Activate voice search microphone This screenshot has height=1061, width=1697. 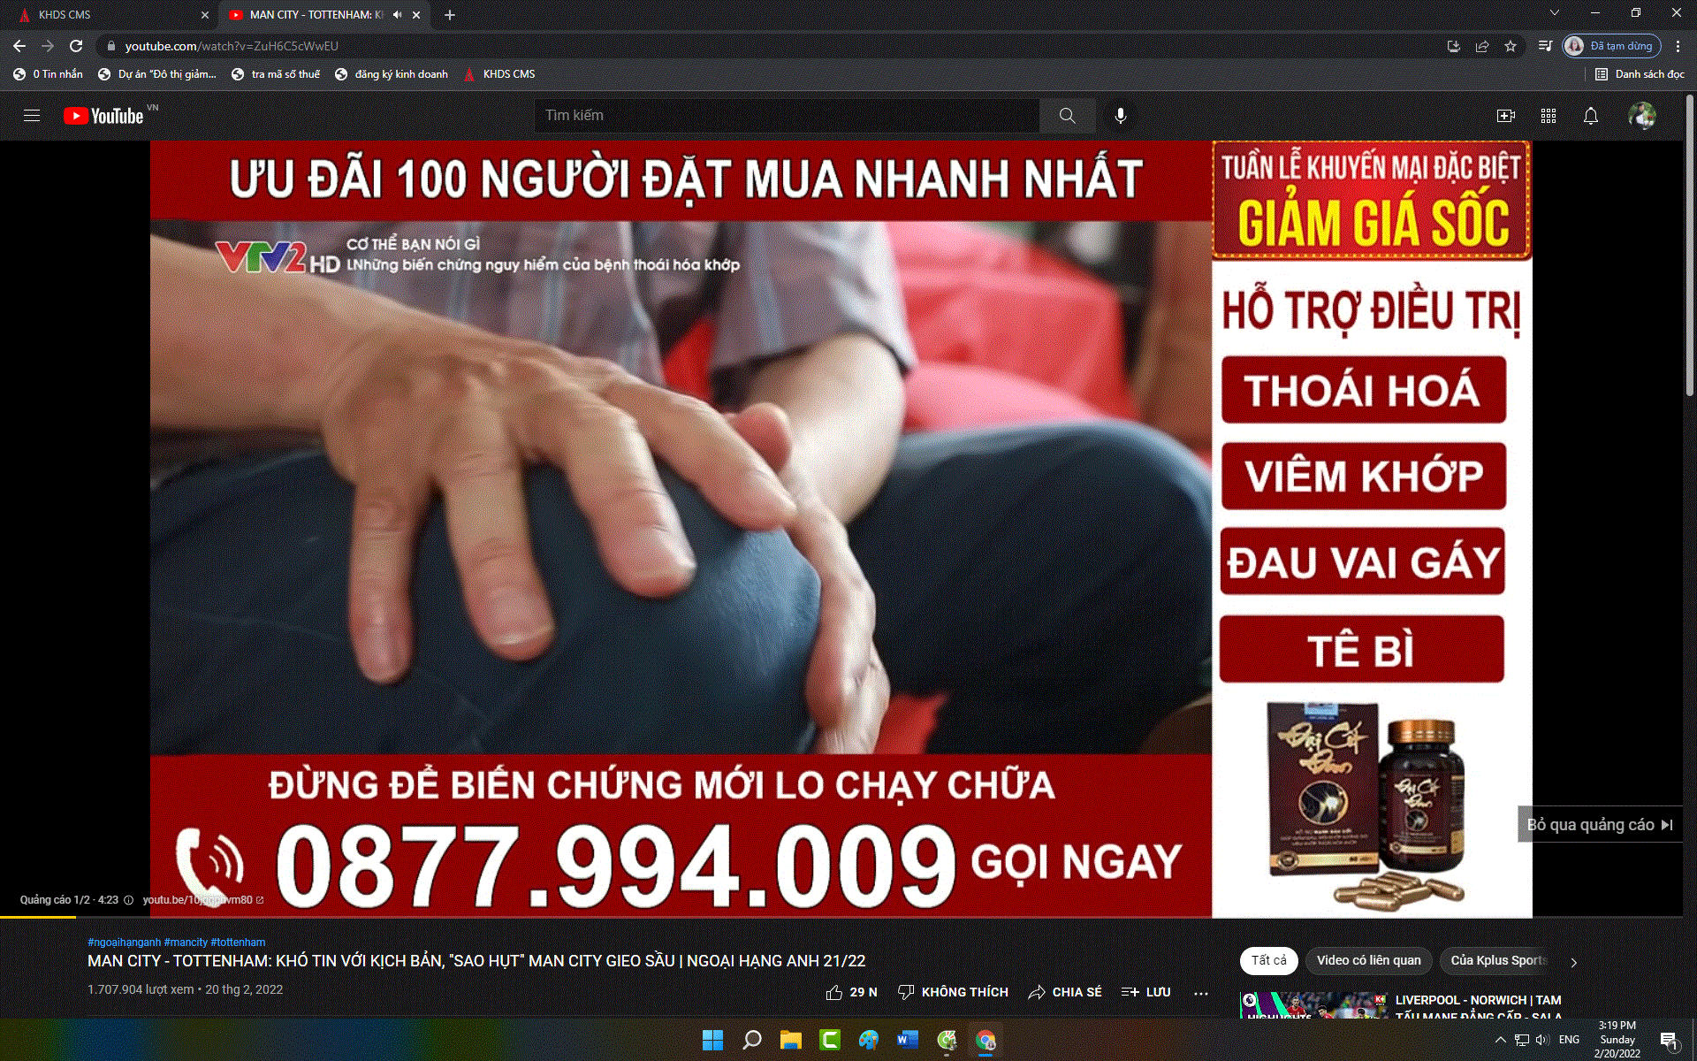1120,116
